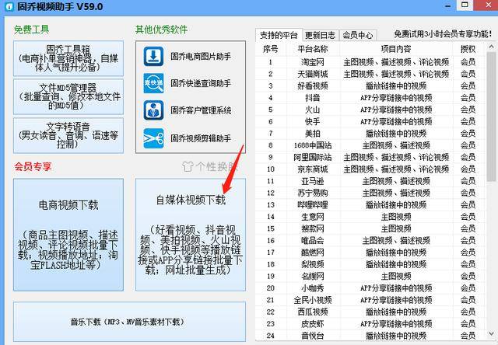Screen dimensions: 498x345
Task: Launch the 文字转语音 tool
Action: pos(68,134)
